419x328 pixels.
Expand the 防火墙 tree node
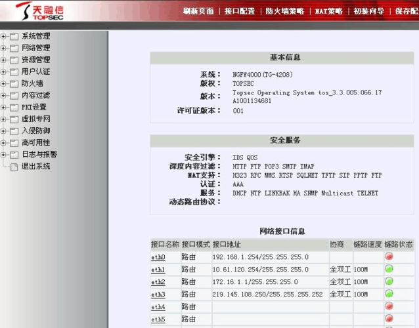coord(3,83)
